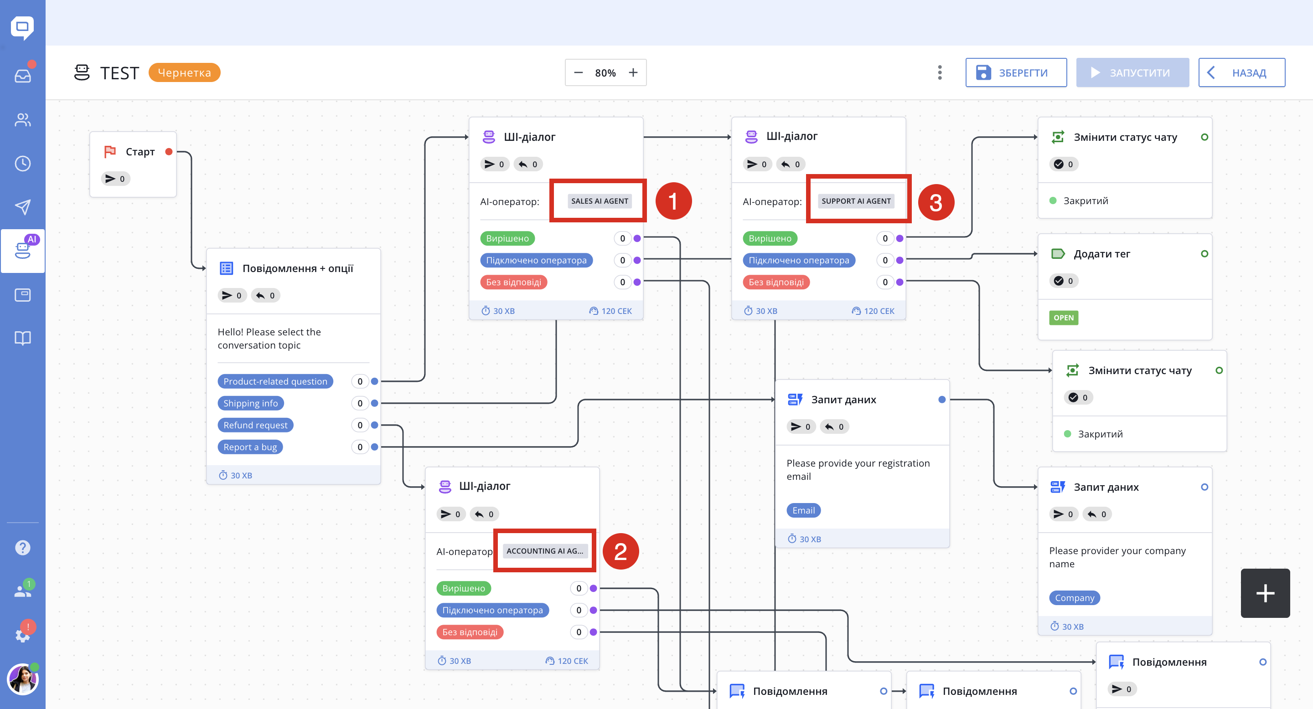Click 120 СЕК timer in Sales AI block

tap(610, 311)
